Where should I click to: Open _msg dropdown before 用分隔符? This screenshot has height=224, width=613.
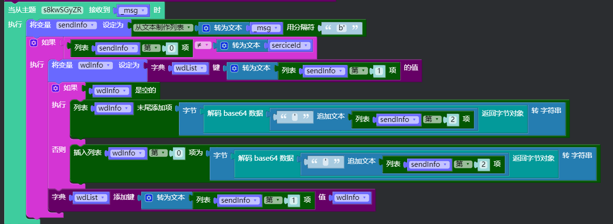coord(267,28)
